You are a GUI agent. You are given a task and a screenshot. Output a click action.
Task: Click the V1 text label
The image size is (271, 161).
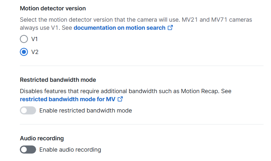34,39
